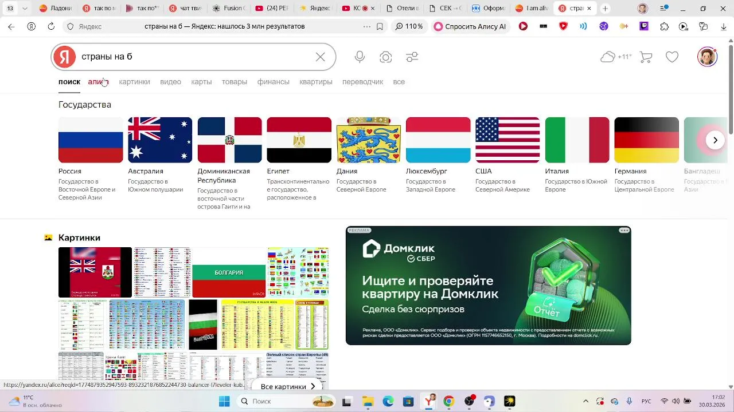The width and height of the screenshot is (734, 412).
Task: Click Спросить Алису AI button
Action: point(470,26)
